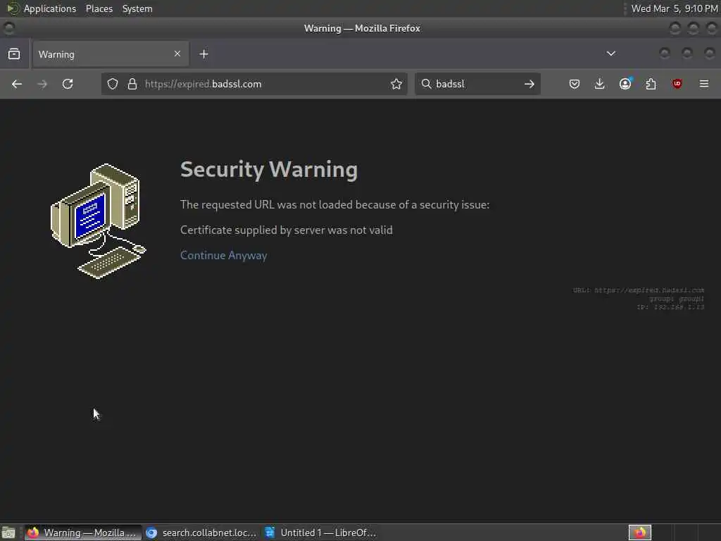Go back to the previous page
721x541 pixels.
(17, 85)
